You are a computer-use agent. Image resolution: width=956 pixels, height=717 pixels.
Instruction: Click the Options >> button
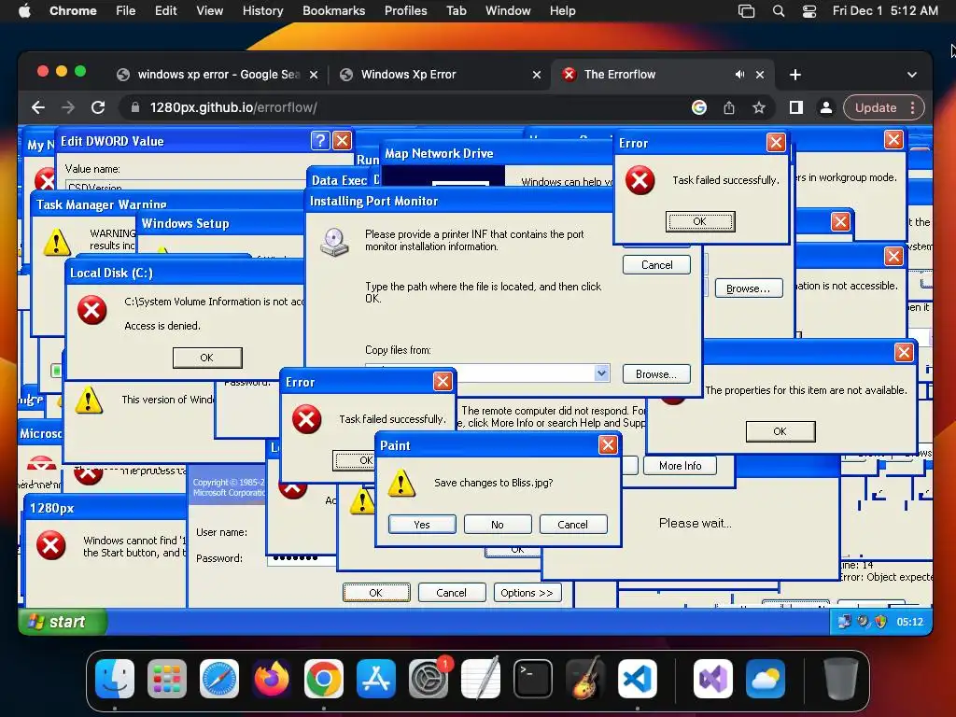click(527, 593)
